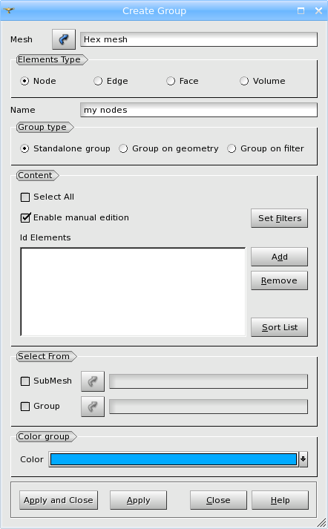Close the Create Group dialog window
Image resolution: width=328 pixels, height=529 pixels.
tap(318, 11)
